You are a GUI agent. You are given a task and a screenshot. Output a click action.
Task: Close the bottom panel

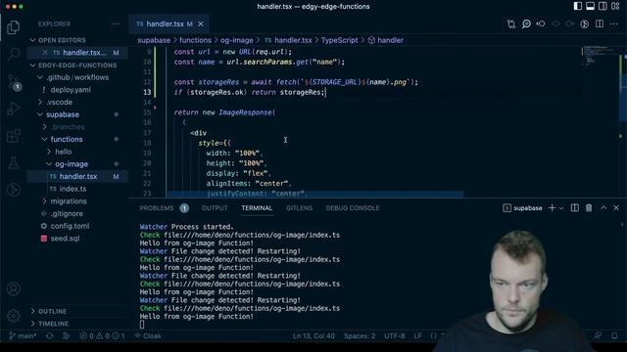pyautogui.click(x=616, y=208)
